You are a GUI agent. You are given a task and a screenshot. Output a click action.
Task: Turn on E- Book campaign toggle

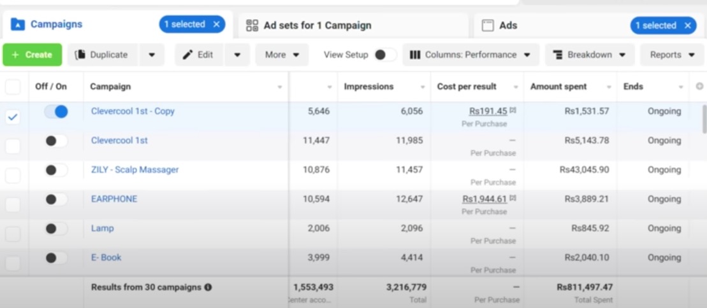pyautogui.click(x=56, y=258)
